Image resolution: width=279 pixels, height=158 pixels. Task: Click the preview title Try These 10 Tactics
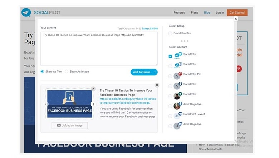point(126,93)
